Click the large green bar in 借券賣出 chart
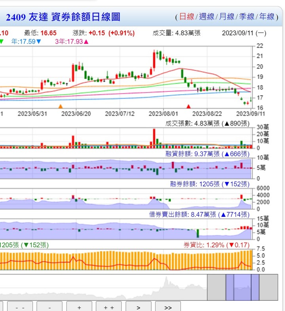The width and height of the screenshot is (285, 311). tap(198, 233)
